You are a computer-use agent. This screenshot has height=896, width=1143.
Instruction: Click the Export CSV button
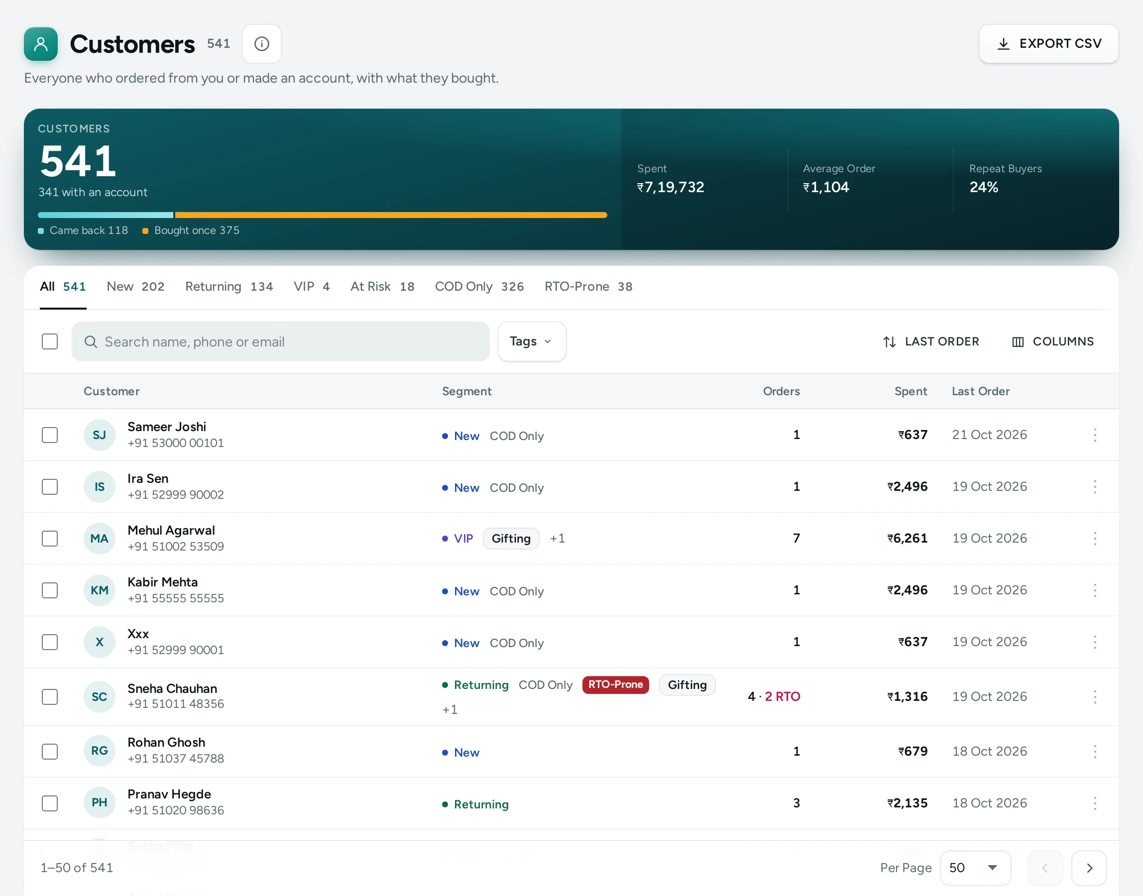(x=1048, y=43)
